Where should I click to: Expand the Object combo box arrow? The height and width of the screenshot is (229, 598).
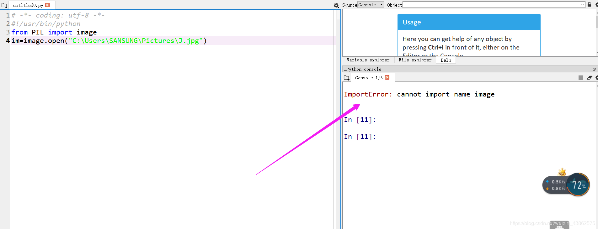pos(582,5)
